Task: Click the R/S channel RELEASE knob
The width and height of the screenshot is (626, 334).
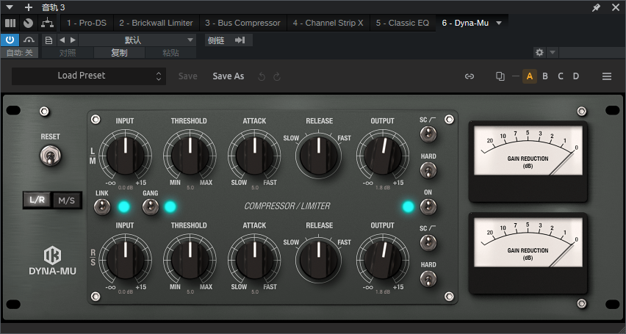Action: pyautogui.click(x=319, y=260)
